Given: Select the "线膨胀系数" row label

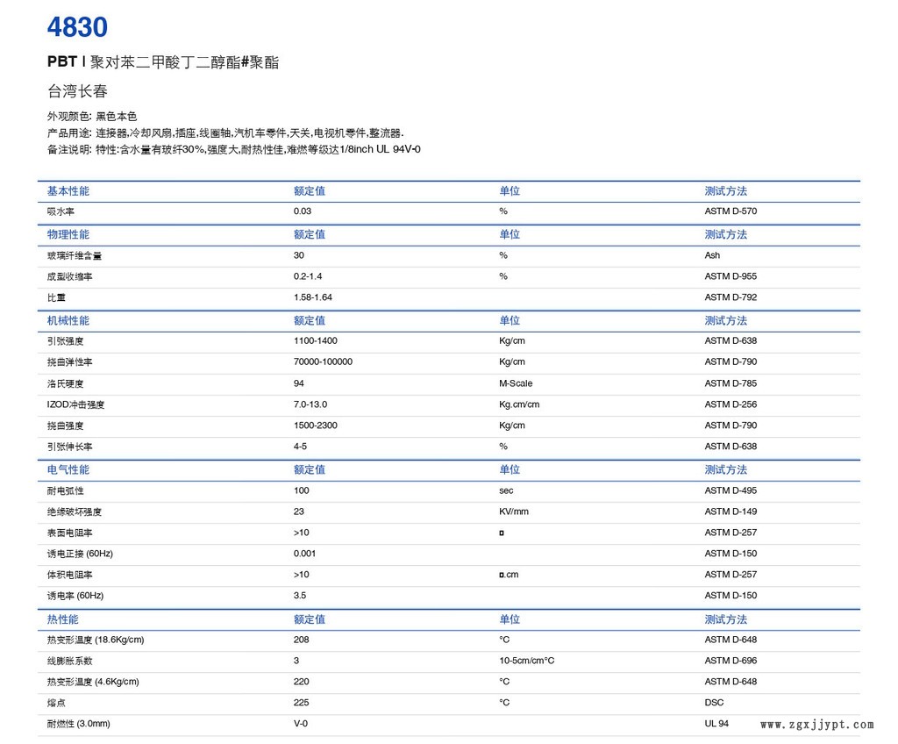Looking at the screenshot, I should pos(70,661).
